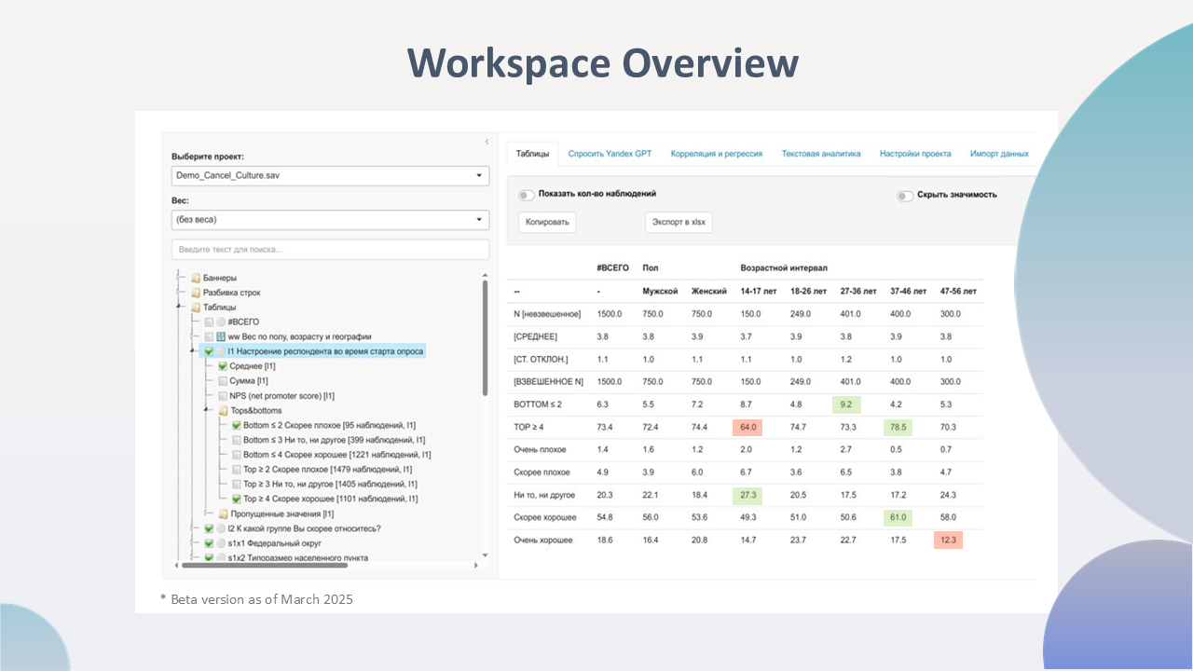Open the Вес dropdown (без веса)
Screen dimensions: 1193x671
click(x=330, y=220)
